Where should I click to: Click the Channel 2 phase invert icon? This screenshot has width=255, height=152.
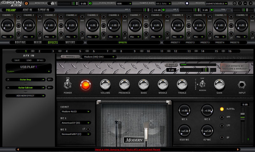(40, 38)
